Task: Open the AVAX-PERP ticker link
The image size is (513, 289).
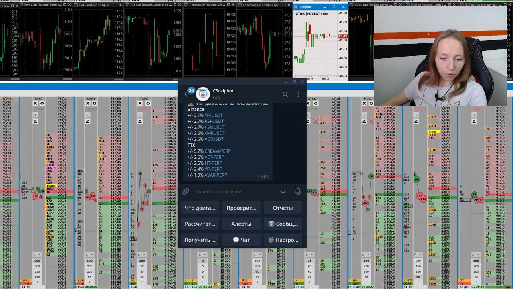Action: (216, 175)
